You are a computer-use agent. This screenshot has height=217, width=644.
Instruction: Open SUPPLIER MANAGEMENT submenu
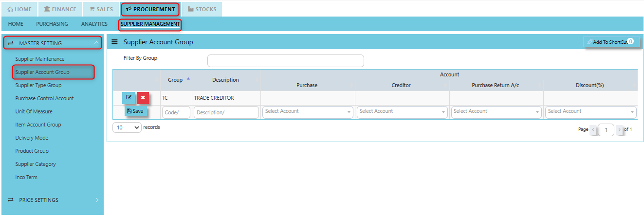(x=150, y=24)
